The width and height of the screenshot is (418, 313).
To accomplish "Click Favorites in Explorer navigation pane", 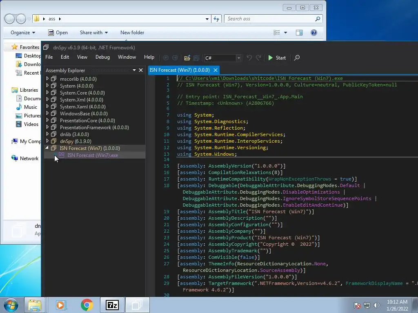I will coord(29,47).
